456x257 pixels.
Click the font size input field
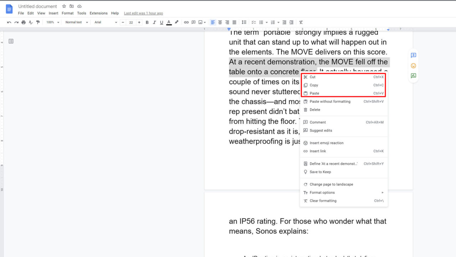(x=131, y=22)
